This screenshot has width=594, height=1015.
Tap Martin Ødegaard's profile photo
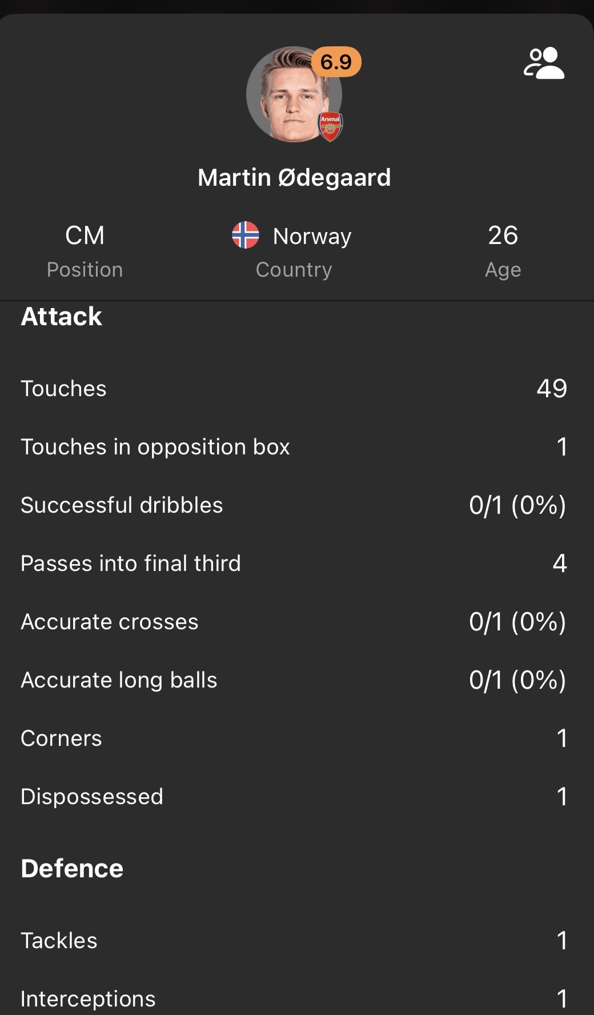point(288,96)
